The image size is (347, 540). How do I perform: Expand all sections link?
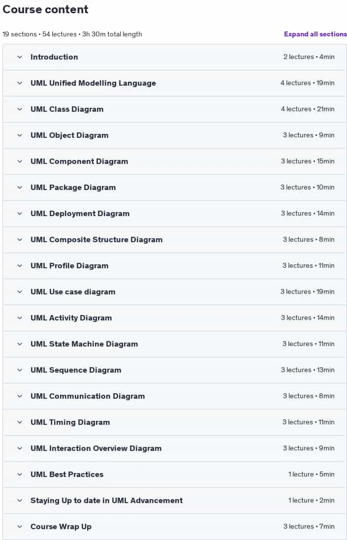tap(315, 34)
